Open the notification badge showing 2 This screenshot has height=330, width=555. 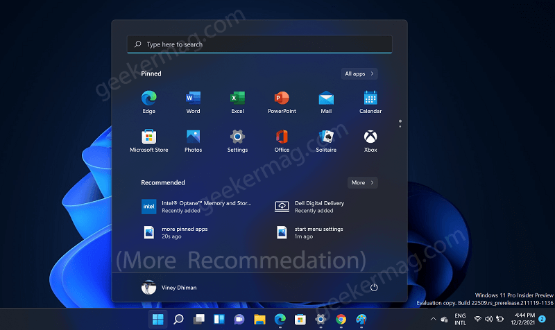[542, 319]
